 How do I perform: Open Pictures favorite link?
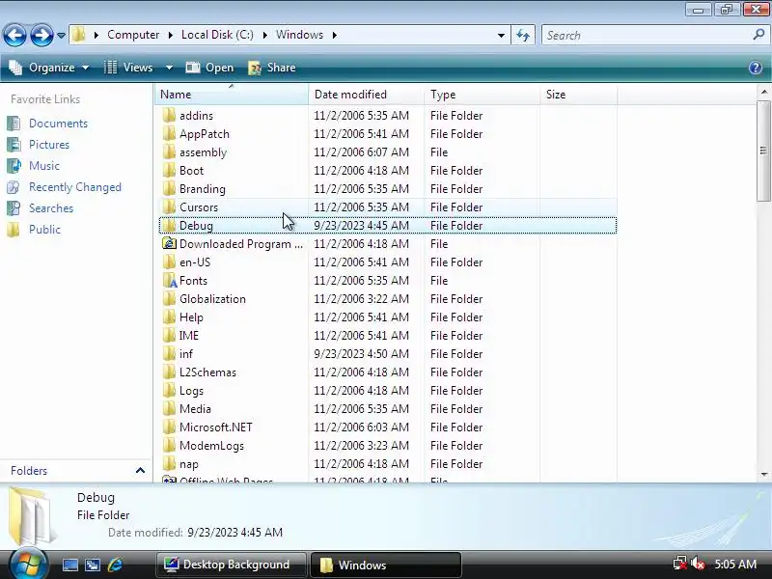coord(49,144)
